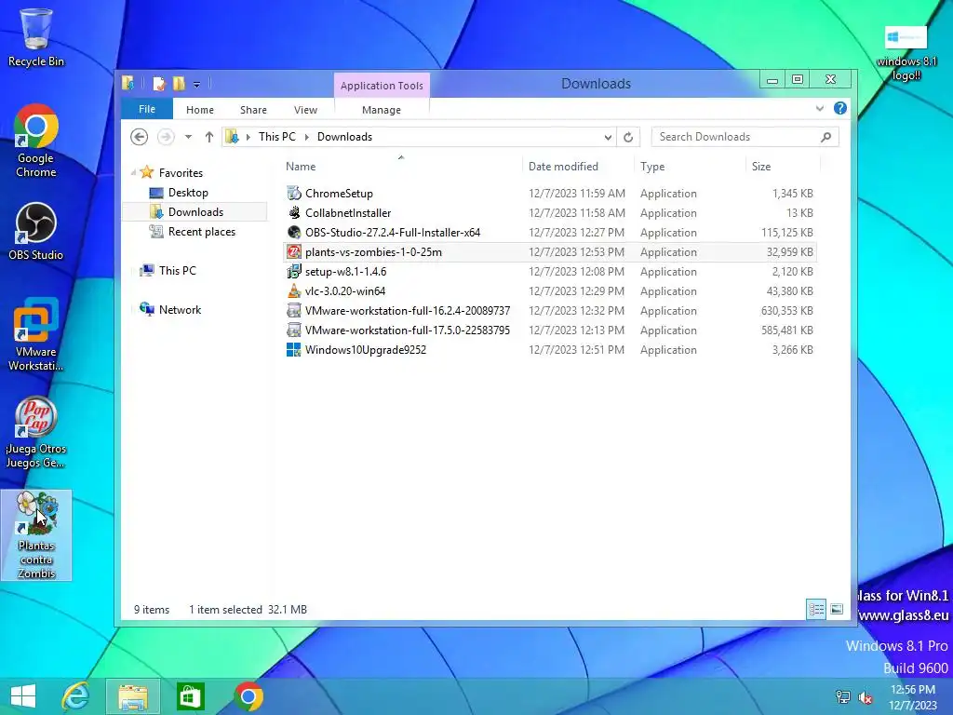The height and width of the screenshot is (715, 953).
Task: Click the Windows10Upgrade9252 file icon
Action: tap(294, 350)
